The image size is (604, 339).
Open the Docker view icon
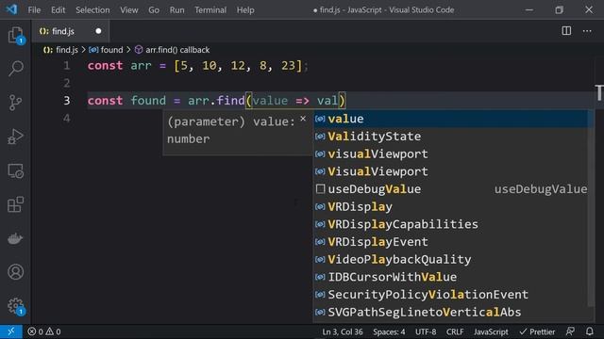15,238
